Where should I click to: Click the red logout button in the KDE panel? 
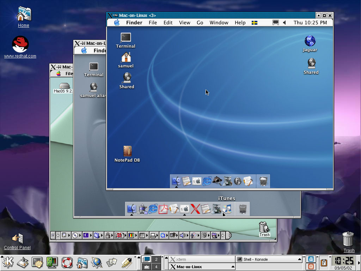(311, 266)
